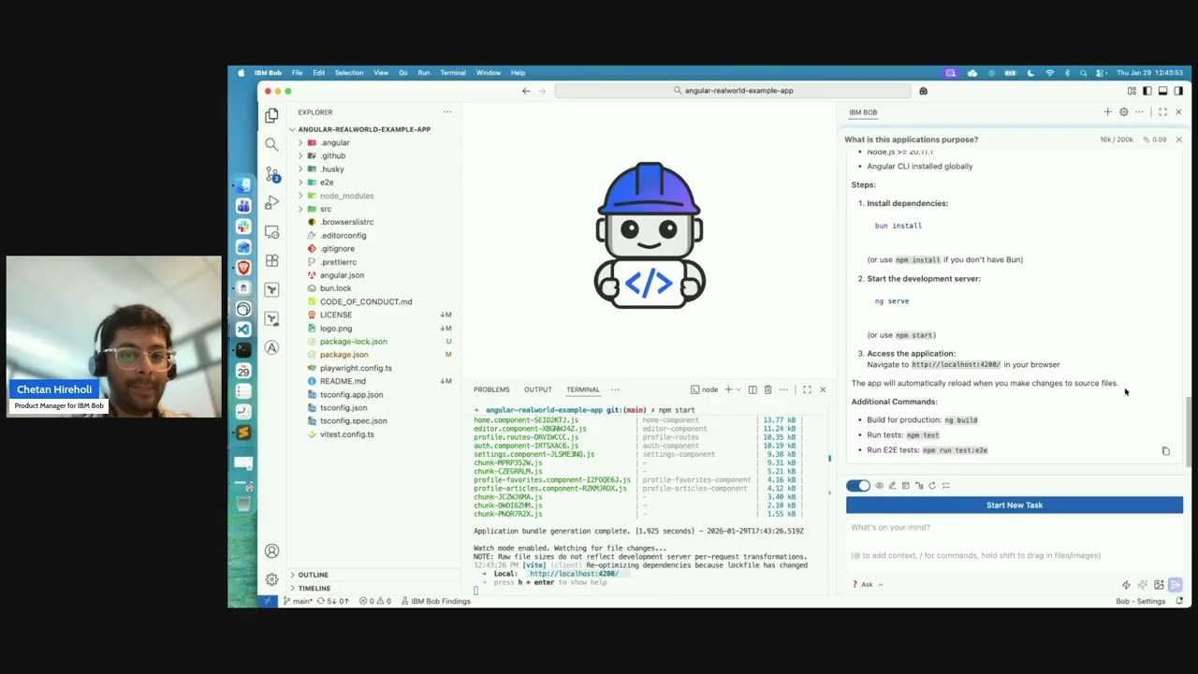Split the terminal
Image resolution: width=1198 pixels, height=674 pixels.
(x=752, y=389)
